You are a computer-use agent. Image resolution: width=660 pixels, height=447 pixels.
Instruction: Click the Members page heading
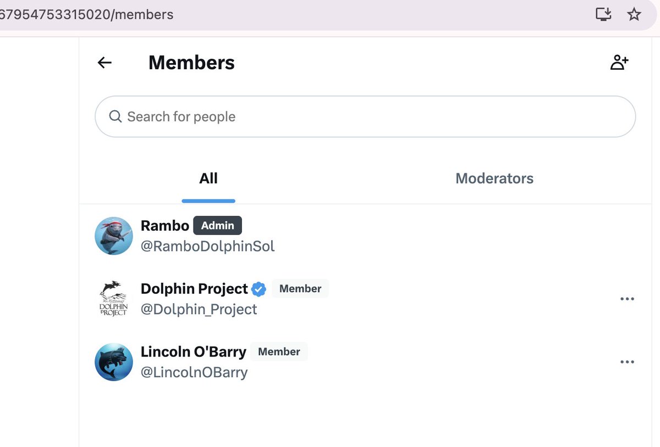(191, 63)
